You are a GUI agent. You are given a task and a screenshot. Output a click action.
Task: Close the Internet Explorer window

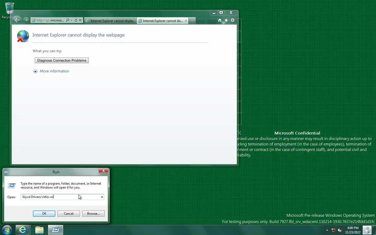click(231, 13)
